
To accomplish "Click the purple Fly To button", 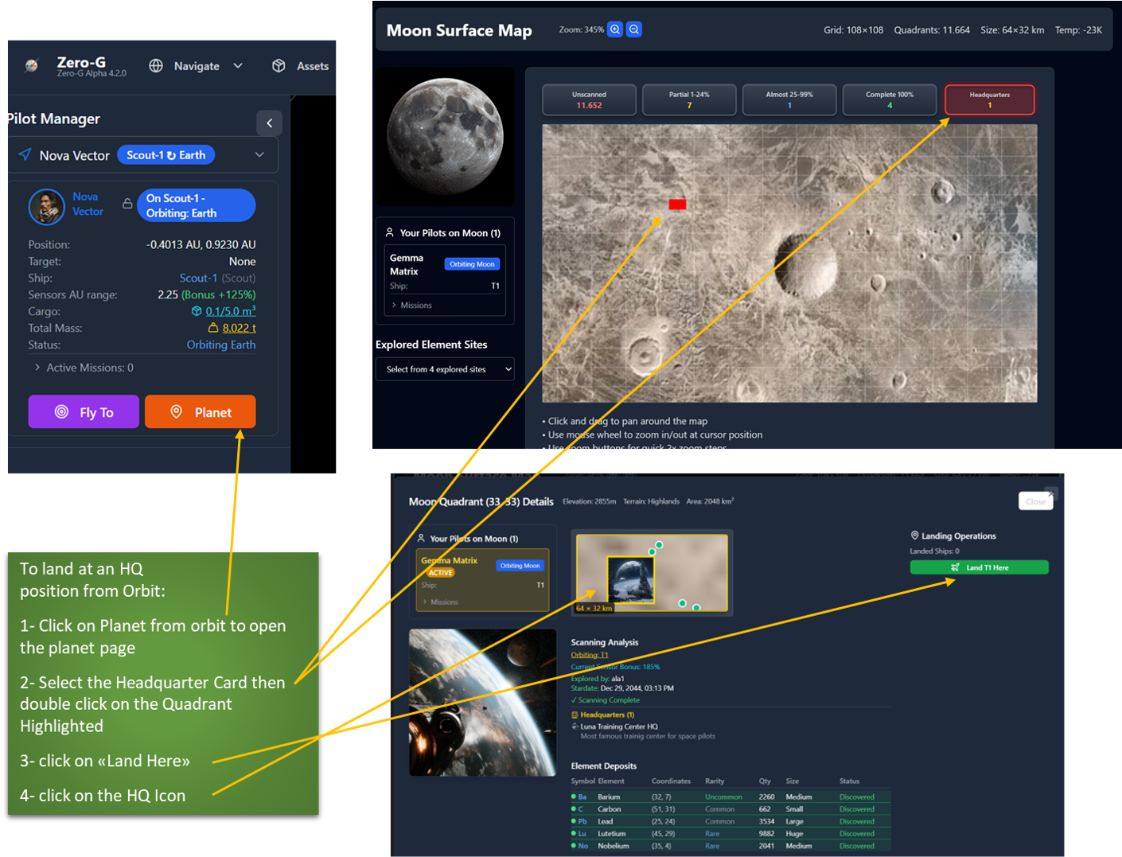I will click(84, 411).
